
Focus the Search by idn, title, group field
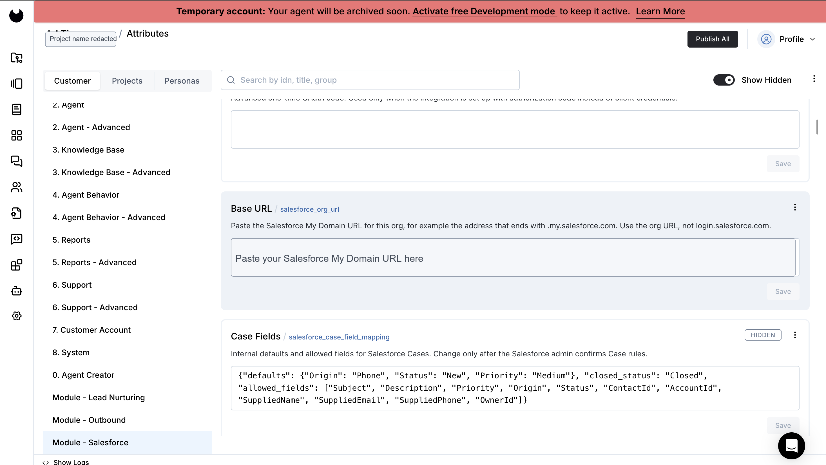pos(370,80)
